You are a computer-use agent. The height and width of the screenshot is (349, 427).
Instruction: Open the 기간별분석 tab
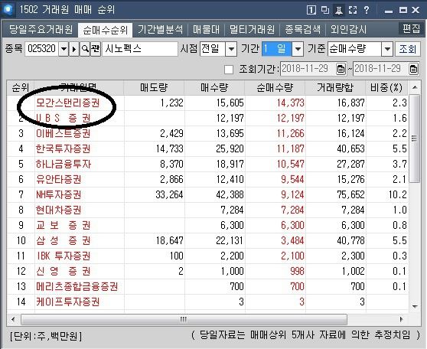[x=160, y=29]
